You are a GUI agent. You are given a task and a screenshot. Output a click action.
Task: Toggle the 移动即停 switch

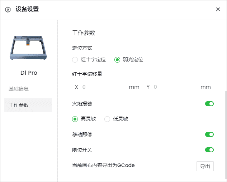pos(209,134)
